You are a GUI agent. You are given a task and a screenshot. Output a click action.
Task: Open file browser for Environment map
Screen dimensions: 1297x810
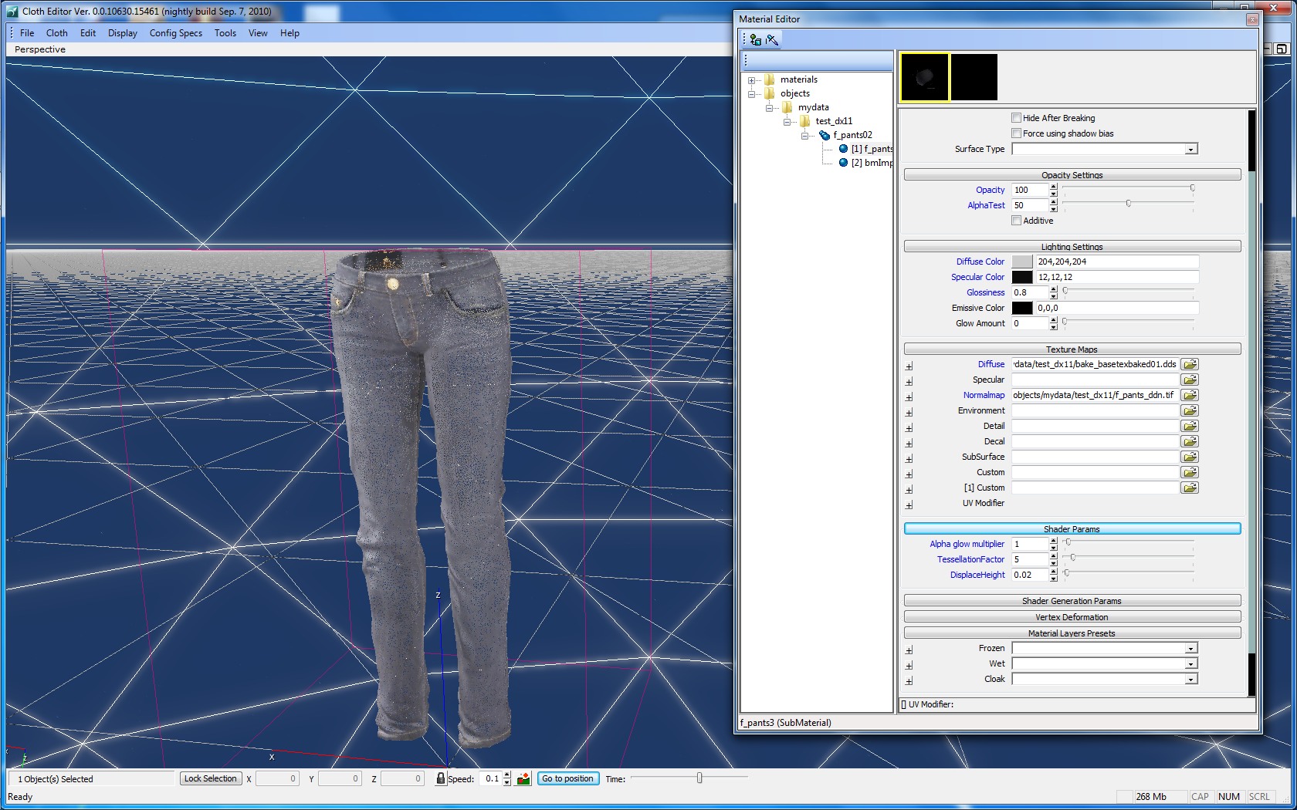(1190, 410)
